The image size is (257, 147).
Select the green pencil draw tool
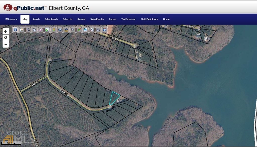pyautogui.click(x=79, y=30)
